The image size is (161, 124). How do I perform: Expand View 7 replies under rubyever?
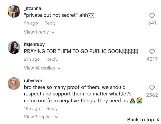(x=41, y=117)
